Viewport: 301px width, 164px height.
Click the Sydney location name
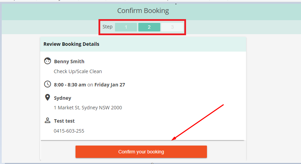point(62,98)
